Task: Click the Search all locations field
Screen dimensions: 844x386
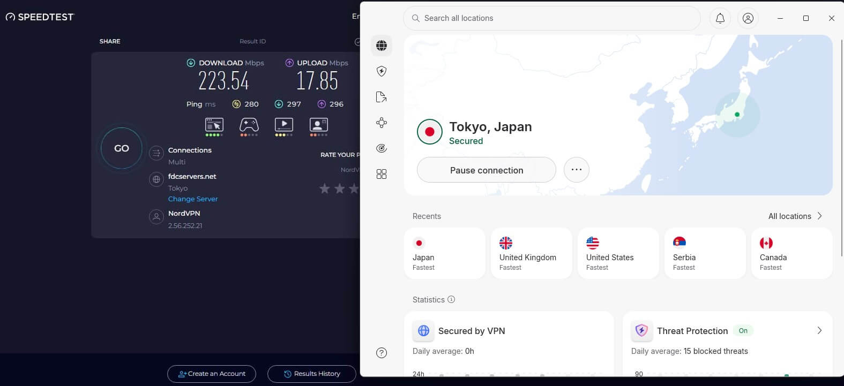Action: [552, 18]
